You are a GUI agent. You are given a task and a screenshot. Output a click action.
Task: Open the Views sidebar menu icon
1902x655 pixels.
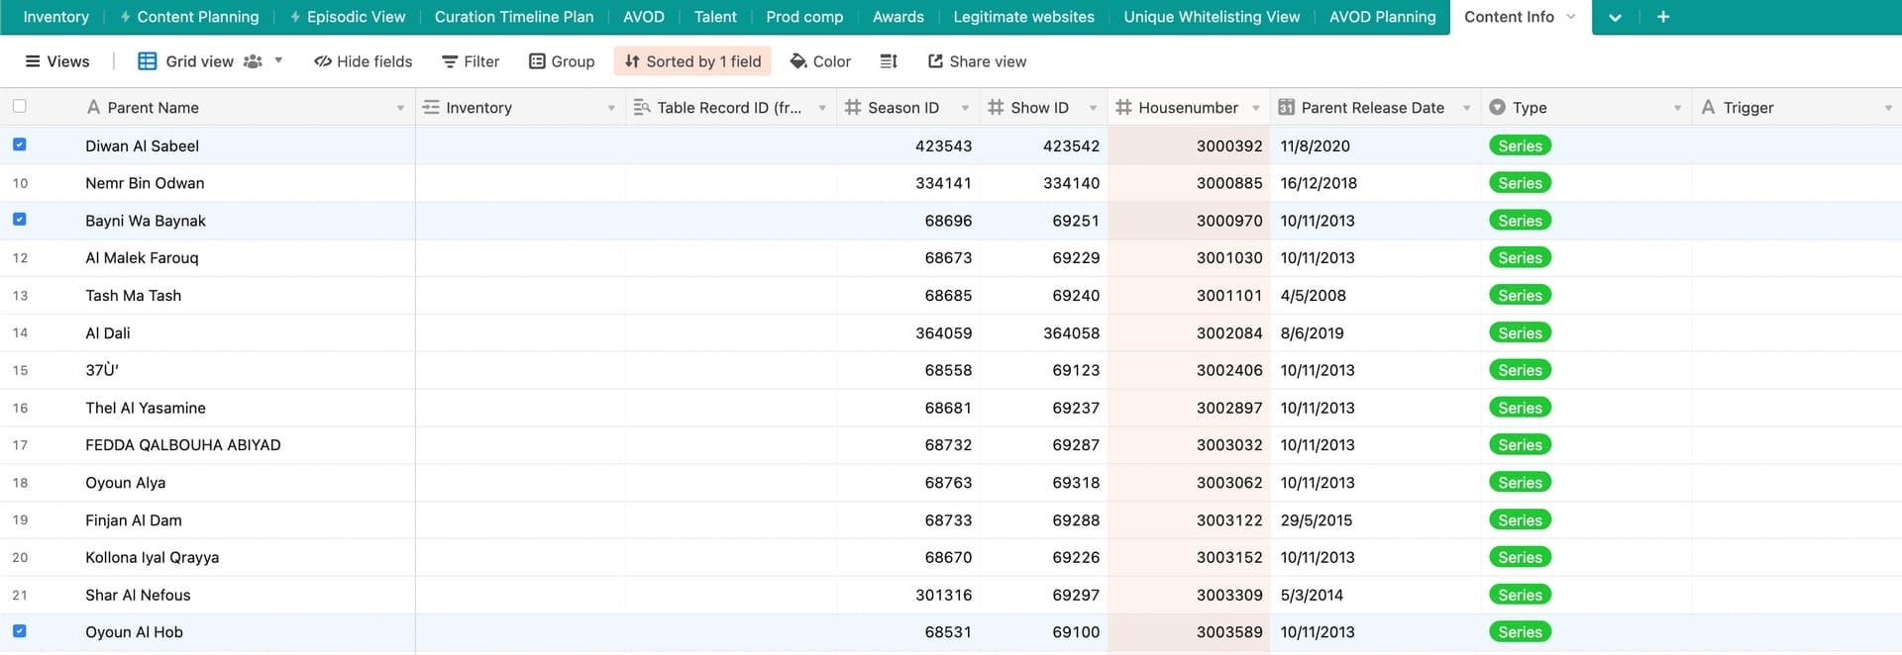(33, 61)
